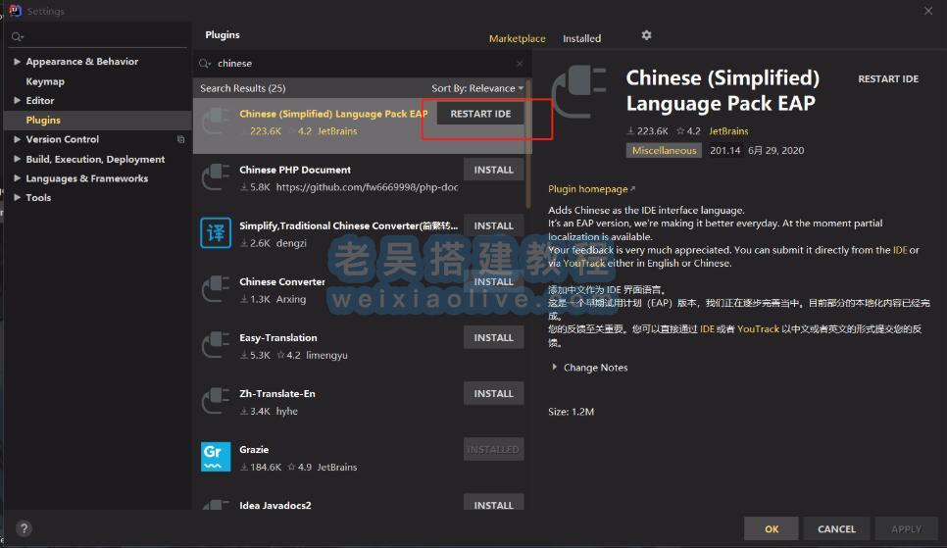Expand the Editor settings node
The image size is (947, 548).
[x=17, y=100]
